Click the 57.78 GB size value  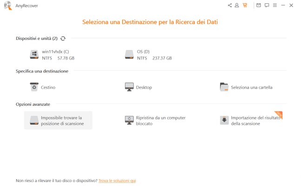point(66,58)
